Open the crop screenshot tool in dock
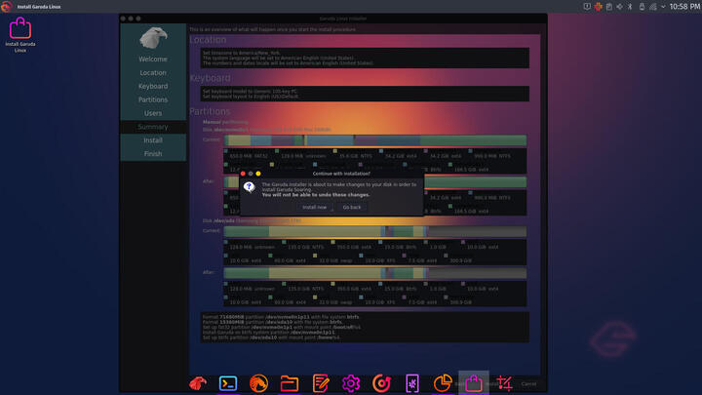The width and height of the screenshot is (702, 395). pos(504,383)
